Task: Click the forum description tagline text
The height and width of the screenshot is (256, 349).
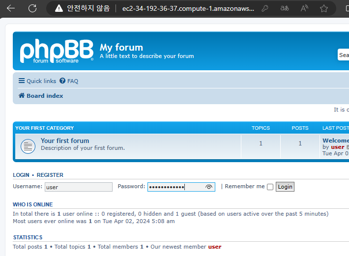Action: pos(146,56)
